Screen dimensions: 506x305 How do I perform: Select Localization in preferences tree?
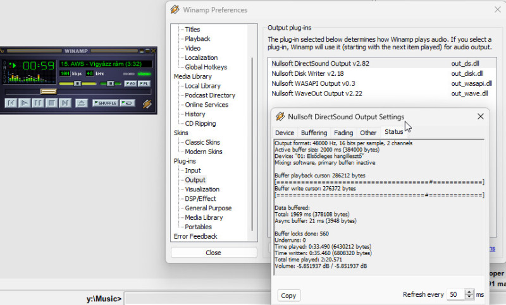pyautogui.click(x=201, y=57)
